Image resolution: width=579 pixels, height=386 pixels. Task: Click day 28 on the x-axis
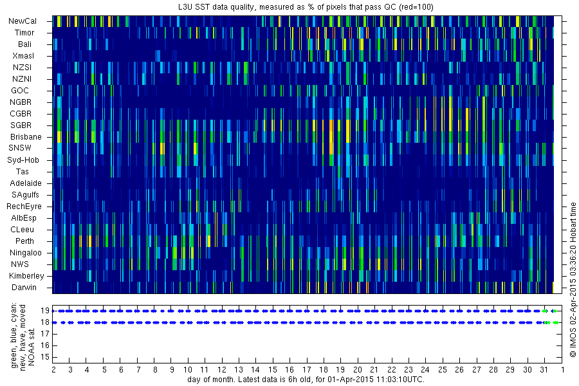[493, 370]
